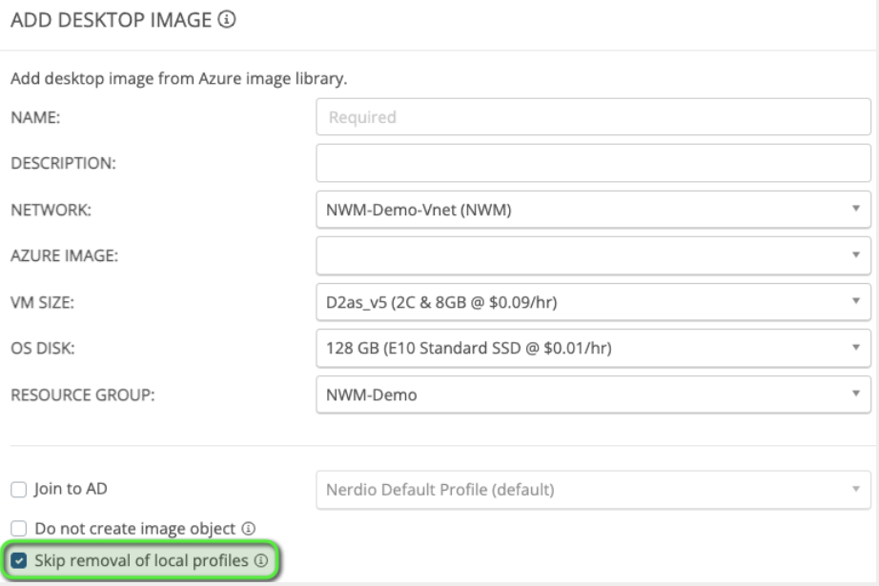Click info icon next to Do not create image object

pyautogui.click(x=249, y=527)
